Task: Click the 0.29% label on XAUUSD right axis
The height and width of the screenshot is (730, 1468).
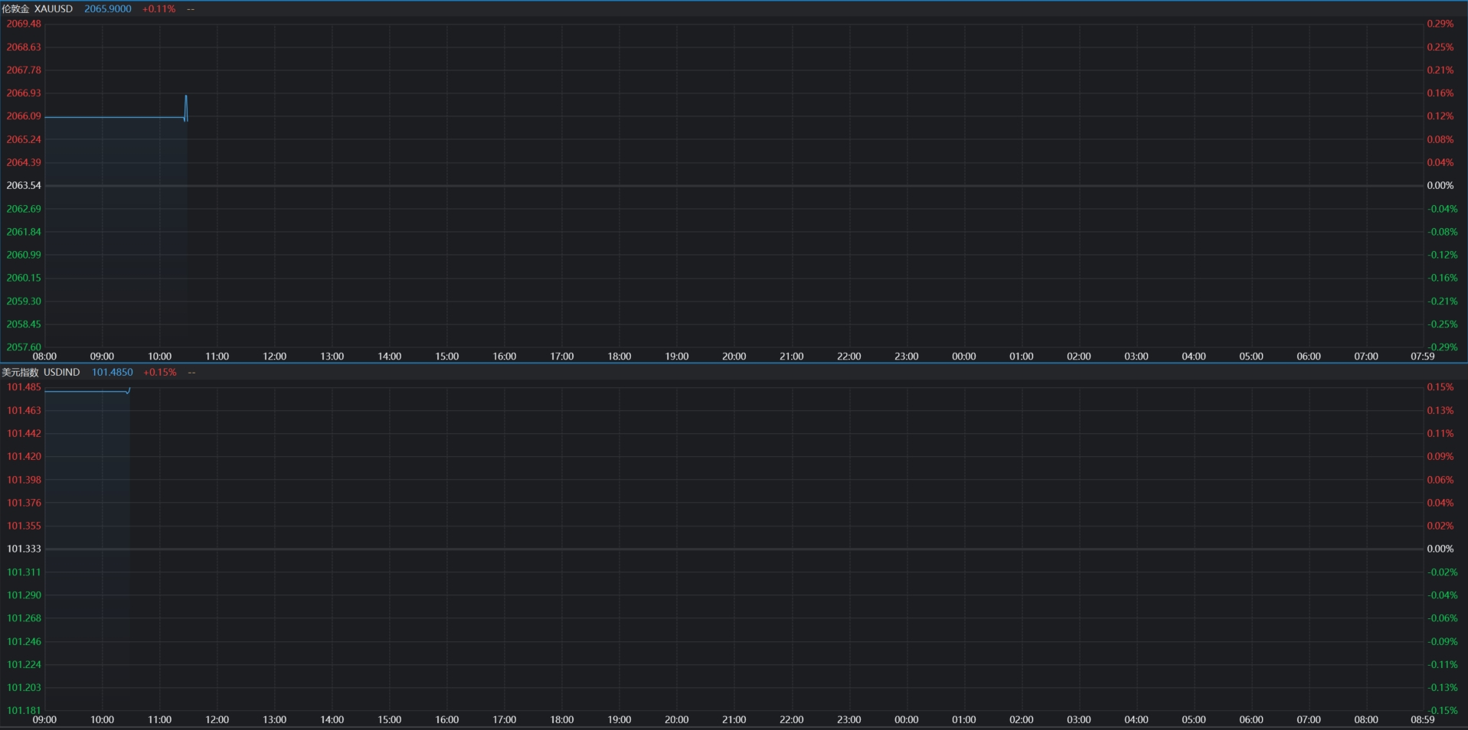Action: click(1440, 24)
